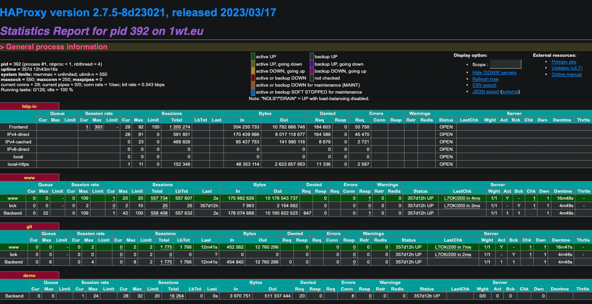Click LastChk 'L7OK/200 in 7ms' in git

(453, 247)
